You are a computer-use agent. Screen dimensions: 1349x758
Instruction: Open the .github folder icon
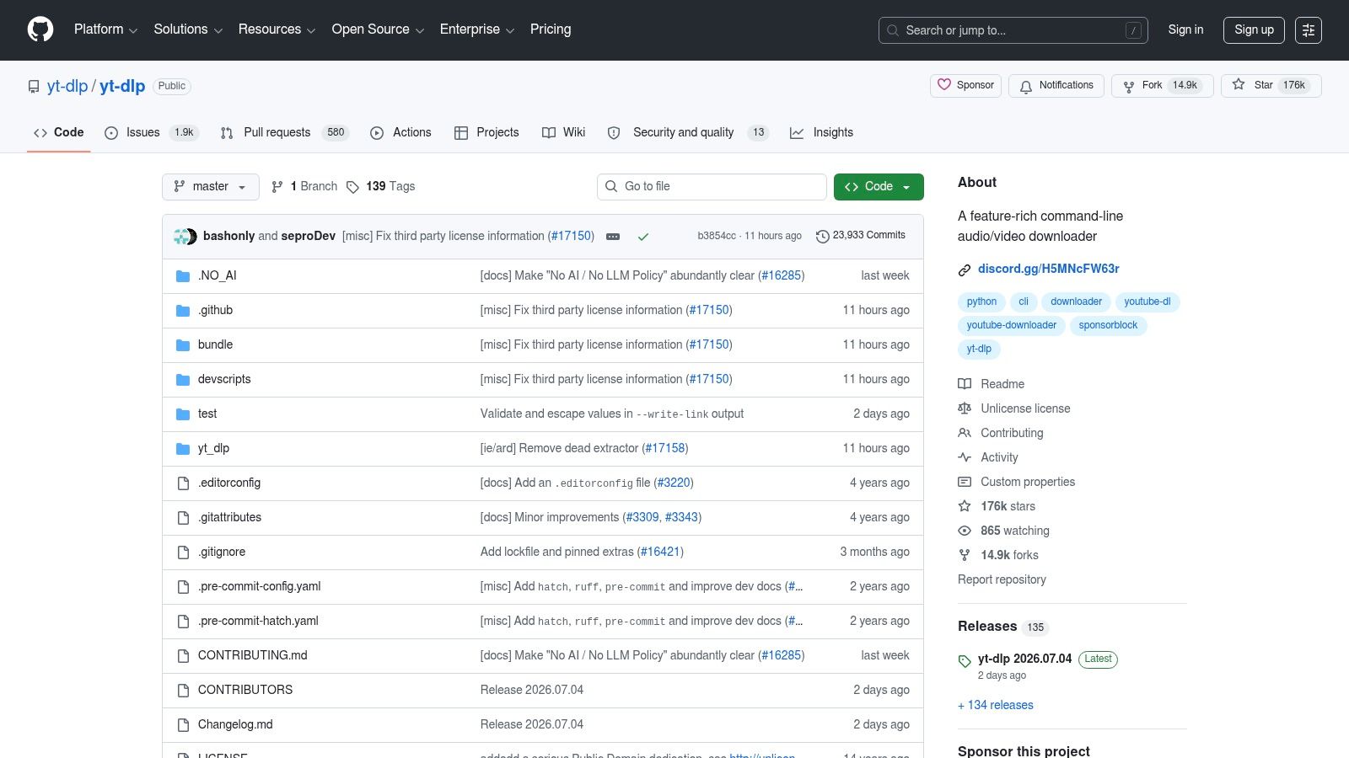(x=183, y=311)
